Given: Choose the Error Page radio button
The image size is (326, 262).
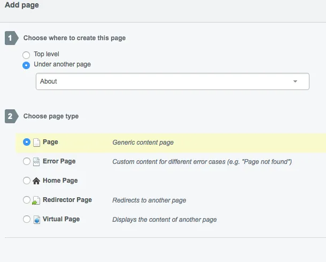Looking at the screenshot, I should point(27,162).
